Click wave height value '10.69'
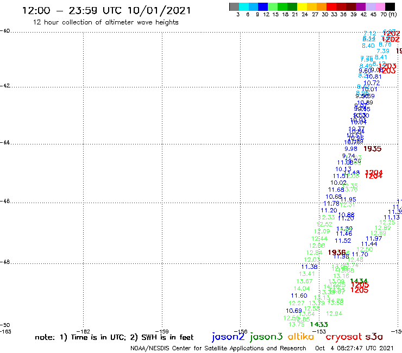 [294, 311]
